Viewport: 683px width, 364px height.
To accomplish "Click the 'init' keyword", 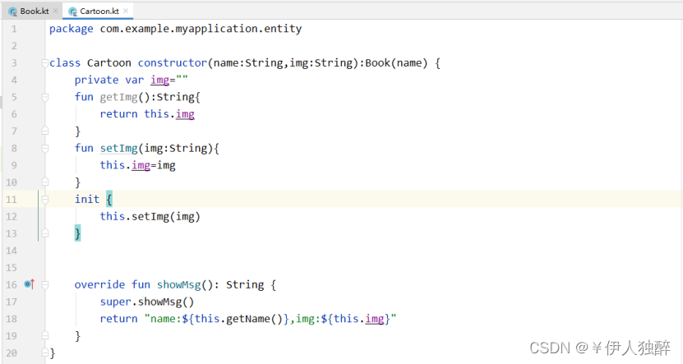I will tap(87, 200).
